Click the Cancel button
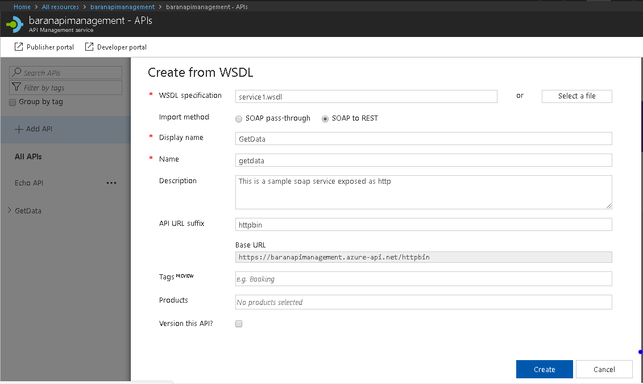 click(x=604, y=369)
